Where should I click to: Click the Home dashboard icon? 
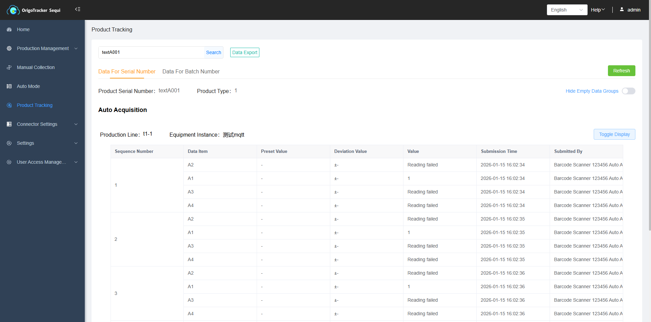point(9,30)
